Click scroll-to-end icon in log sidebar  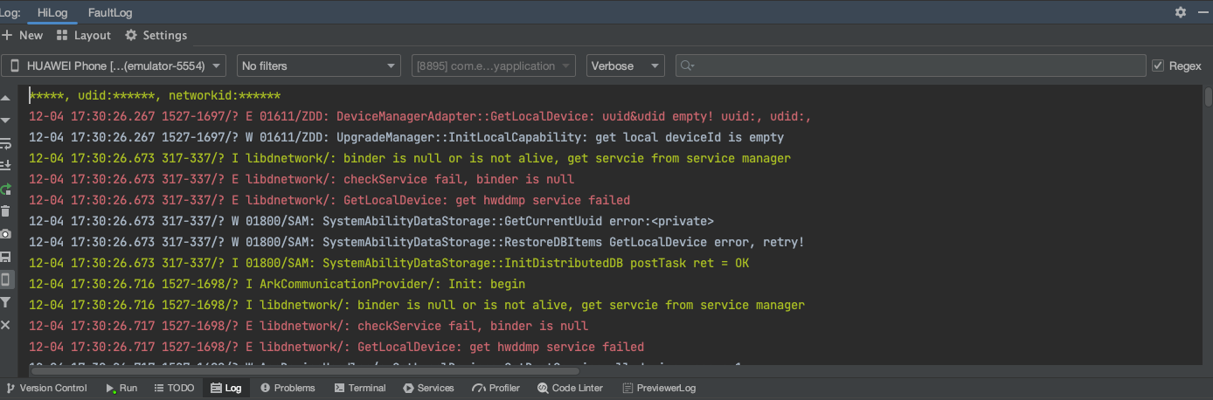(6, 165)
